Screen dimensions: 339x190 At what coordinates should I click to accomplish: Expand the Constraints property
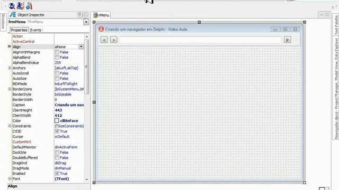coord(10,126)
